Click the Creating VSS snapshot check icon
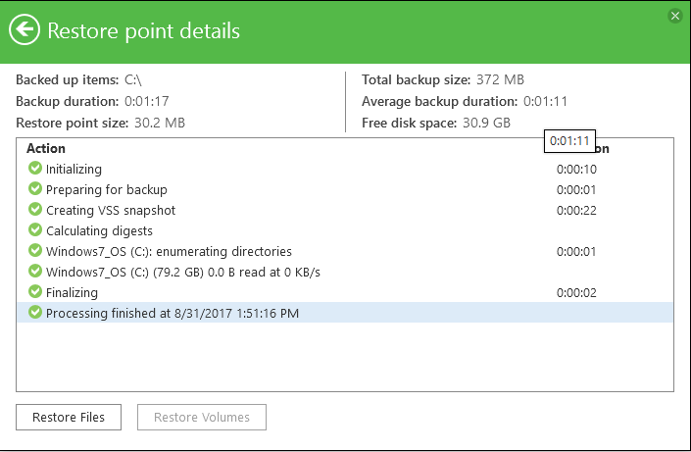 35,210
